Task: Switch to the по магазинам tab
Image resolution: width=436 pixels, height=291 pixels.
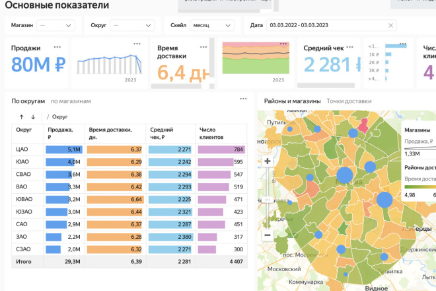Action: (x=71, y=101)
